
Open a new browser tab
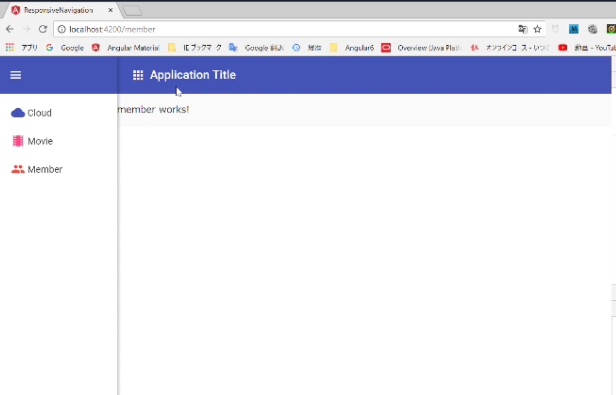tap(132, 11)
